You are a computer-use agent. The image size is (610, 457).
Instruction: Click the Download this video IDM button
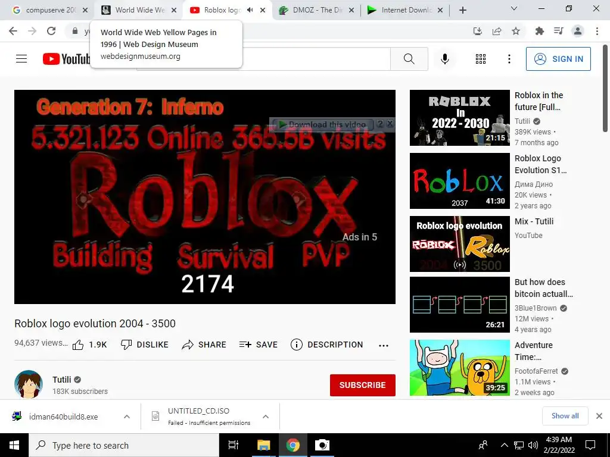pyautogui.click(x=322, y=125)
